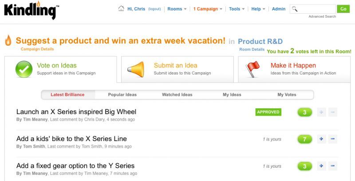355x181 pixels.
Task: Open the Rooms dropdown menu
Action: pyautogui.click(x=177, y=9)
